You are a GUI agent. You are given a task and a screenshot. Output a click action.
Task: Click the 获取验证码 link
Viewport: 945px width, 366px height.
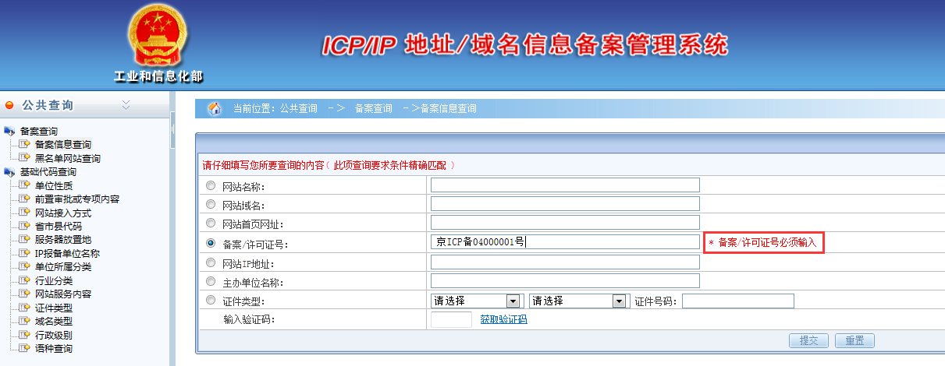tap(503, 319)
